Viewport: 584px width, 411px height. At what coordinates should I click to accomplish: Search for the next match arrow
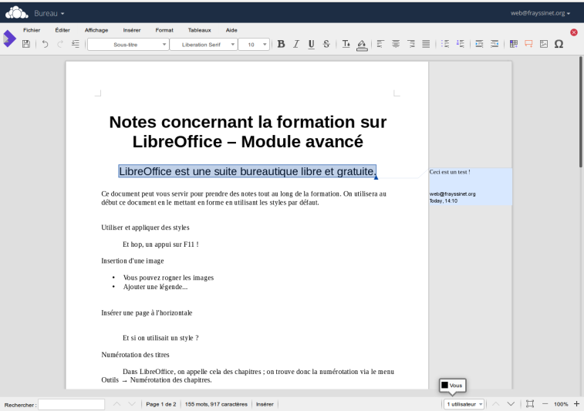click(132, 404)
